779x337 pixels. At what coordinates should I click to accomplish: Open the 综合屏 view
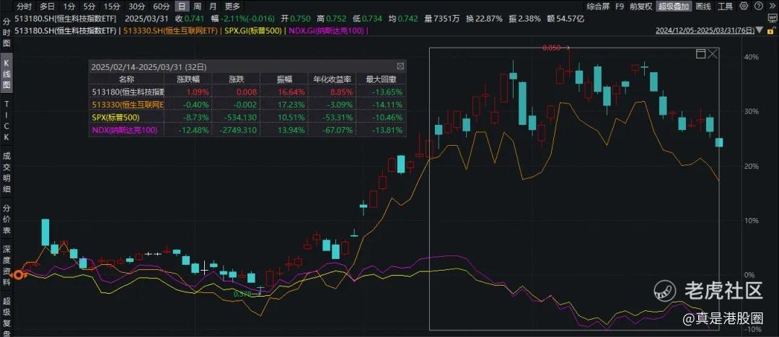click(x=598, y=6)
